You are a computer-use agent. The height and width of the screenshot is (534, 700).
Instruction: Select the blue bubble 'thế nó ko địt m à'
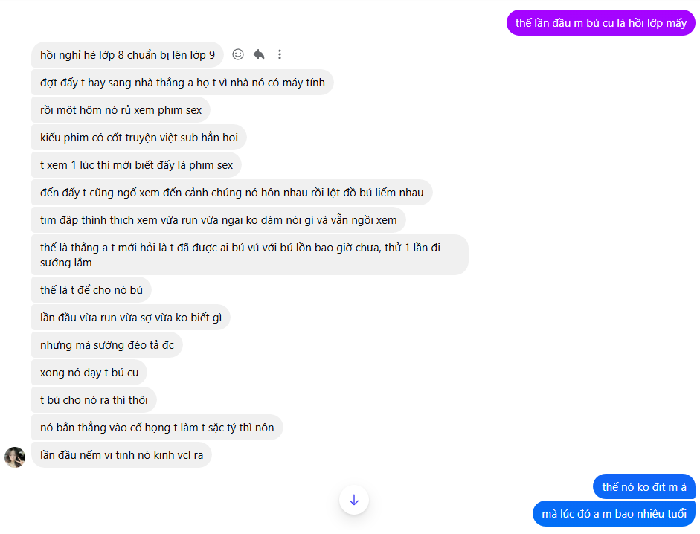click(x=643, y=486)
